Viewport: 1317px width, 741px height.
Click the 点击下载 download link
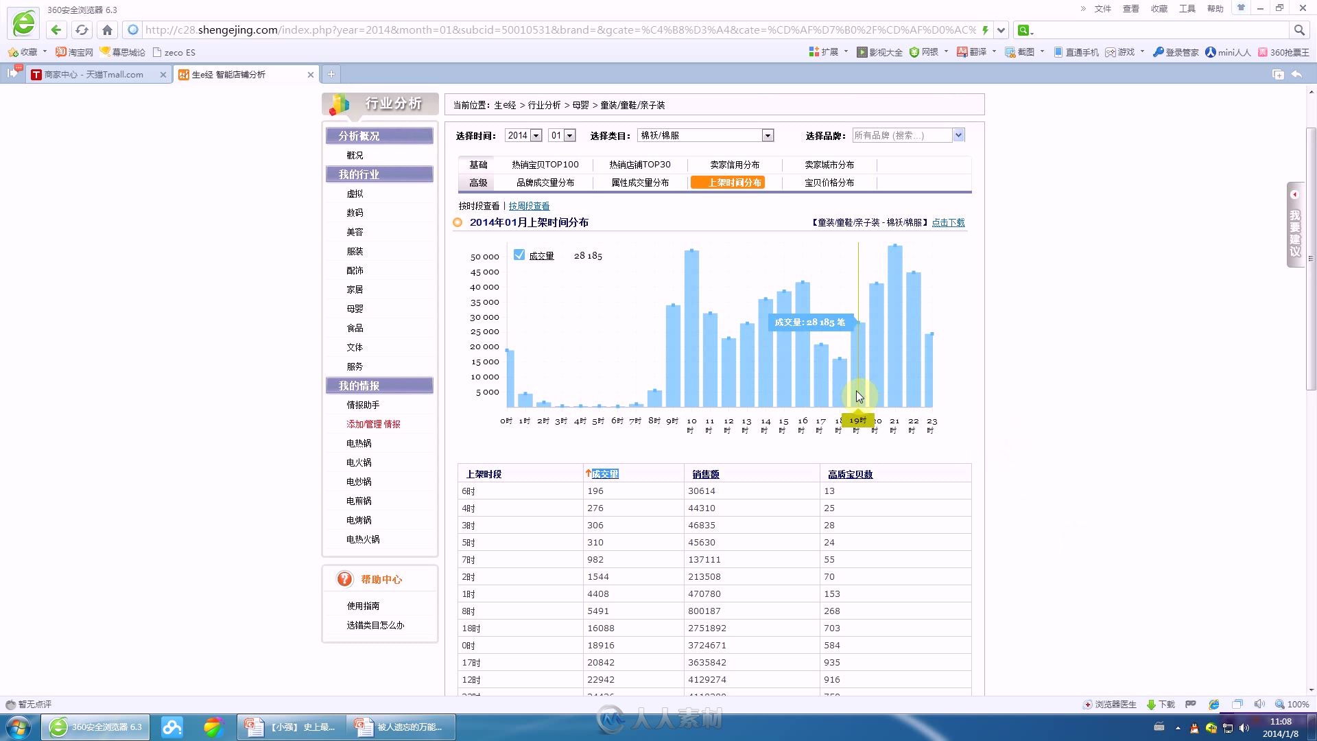click(x=948, y=222)
